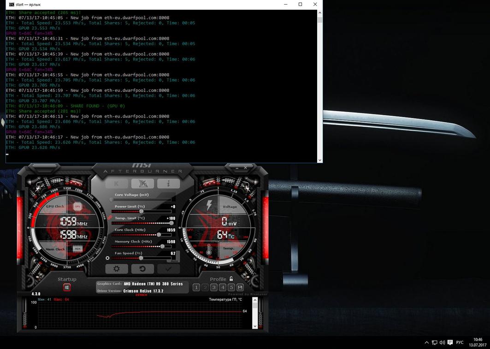The image size is (490, 349).
Task: Select profile slot 4
Action: coord(223,287)
